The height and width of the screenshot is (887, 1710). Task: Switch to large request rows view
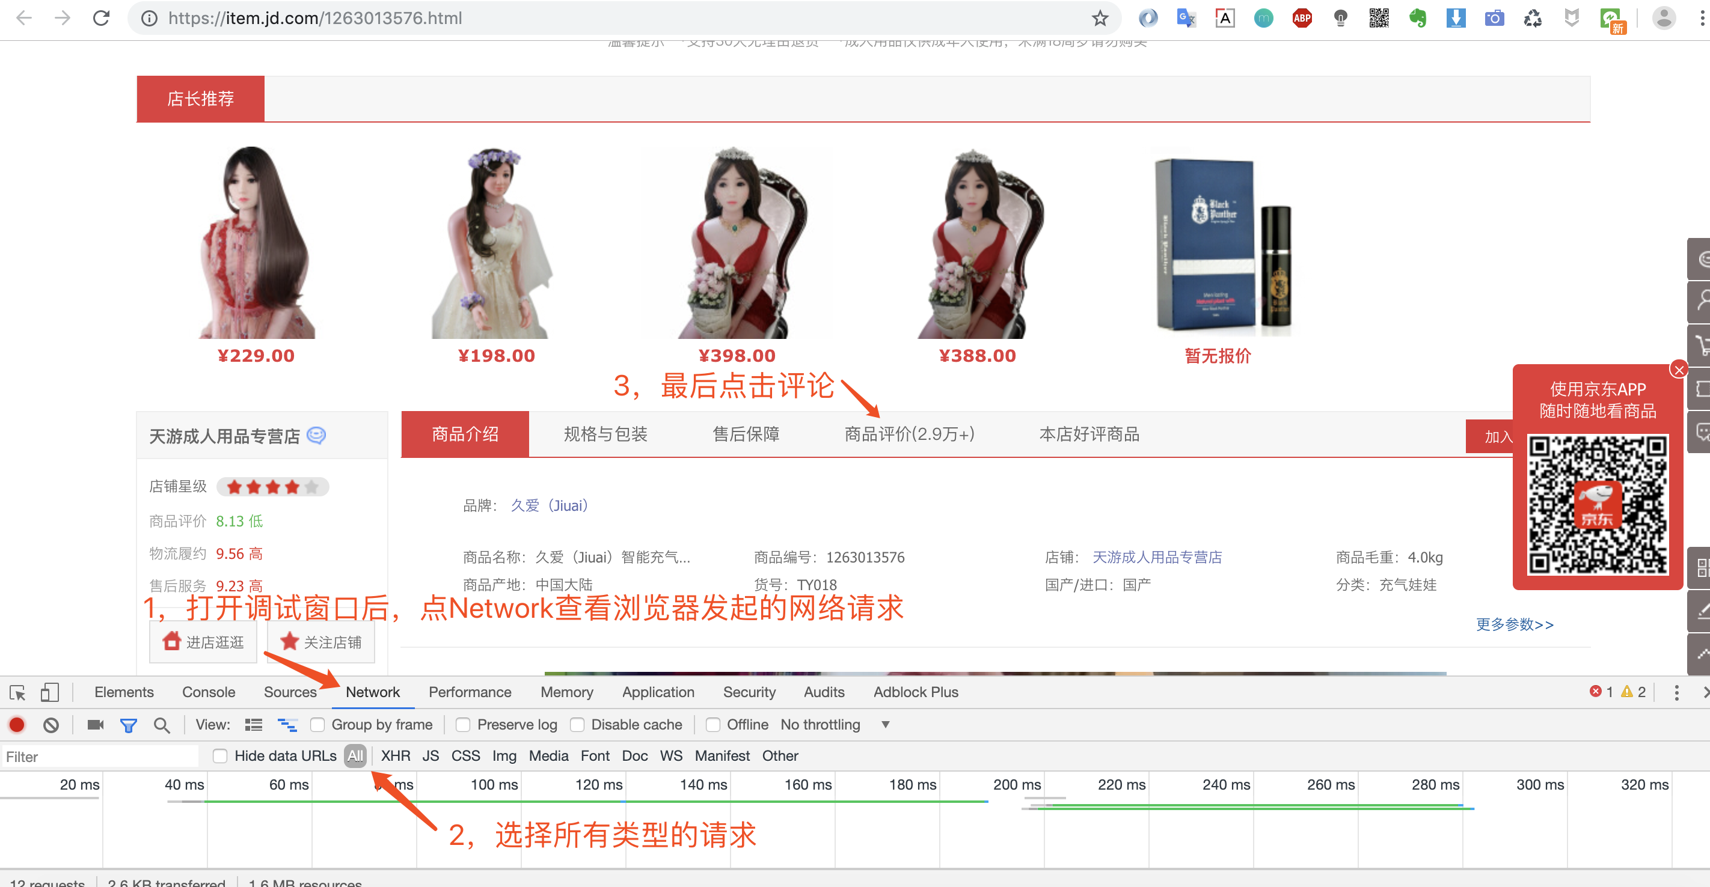click(x=254, y=725)
